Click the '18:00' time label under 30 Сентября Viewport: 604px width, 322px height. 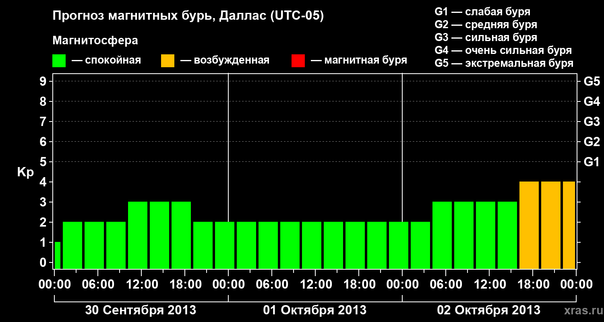point(185,284)
